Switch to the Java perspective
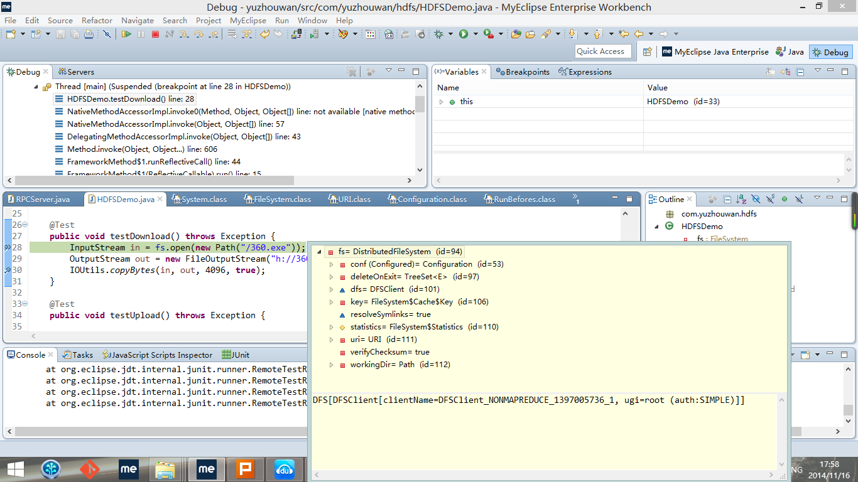 pyautogui.click(x=790, y=52)
